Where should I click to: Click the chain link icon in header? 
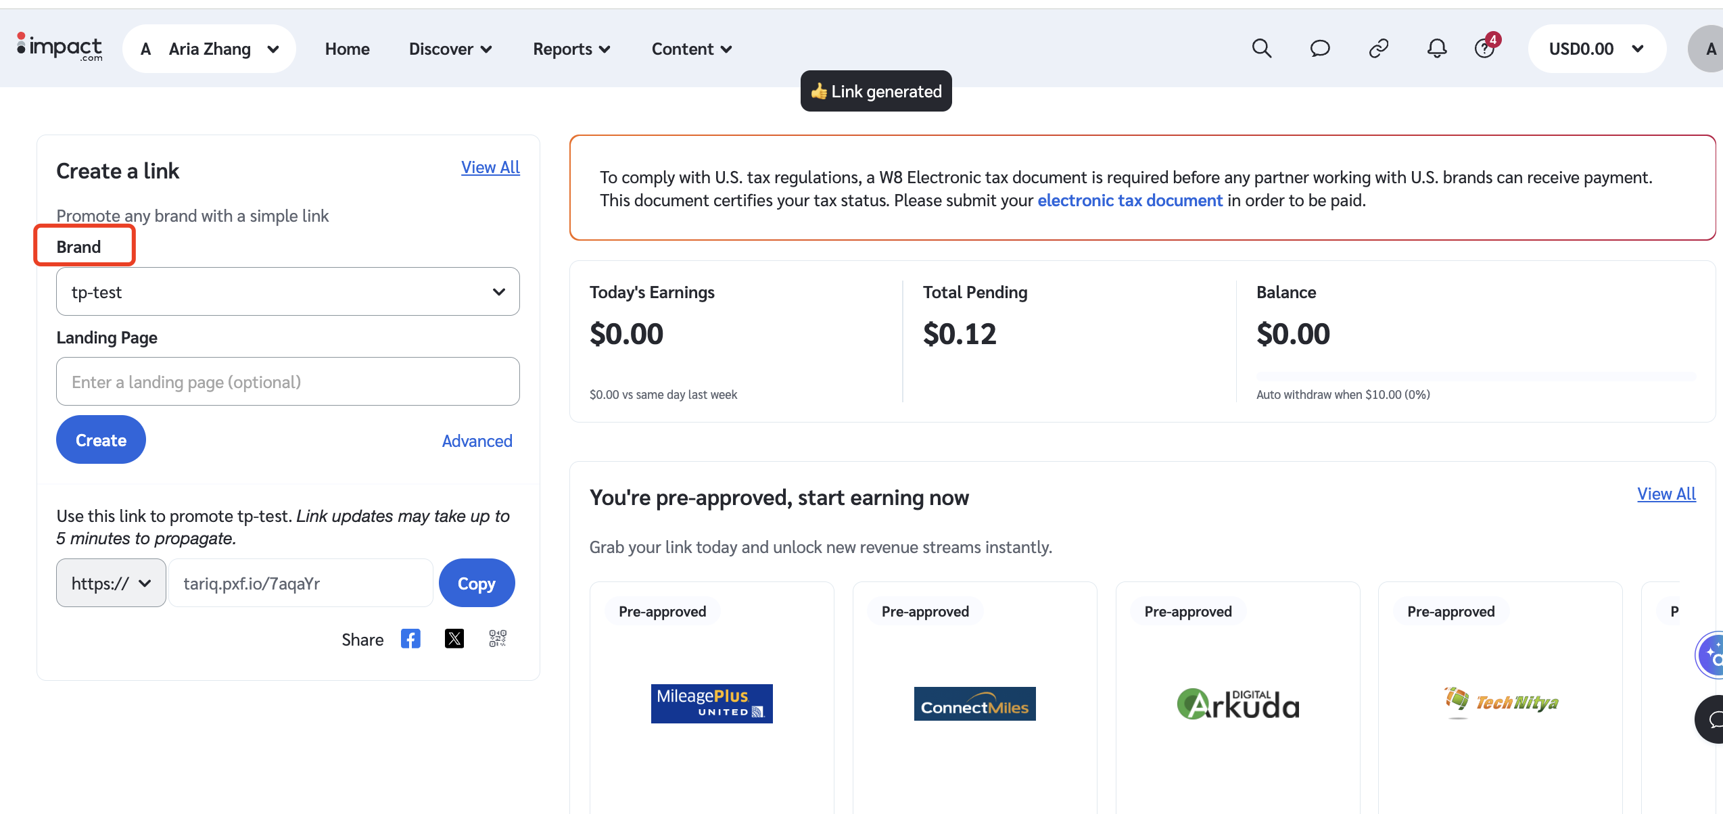tap(1379, 49)
